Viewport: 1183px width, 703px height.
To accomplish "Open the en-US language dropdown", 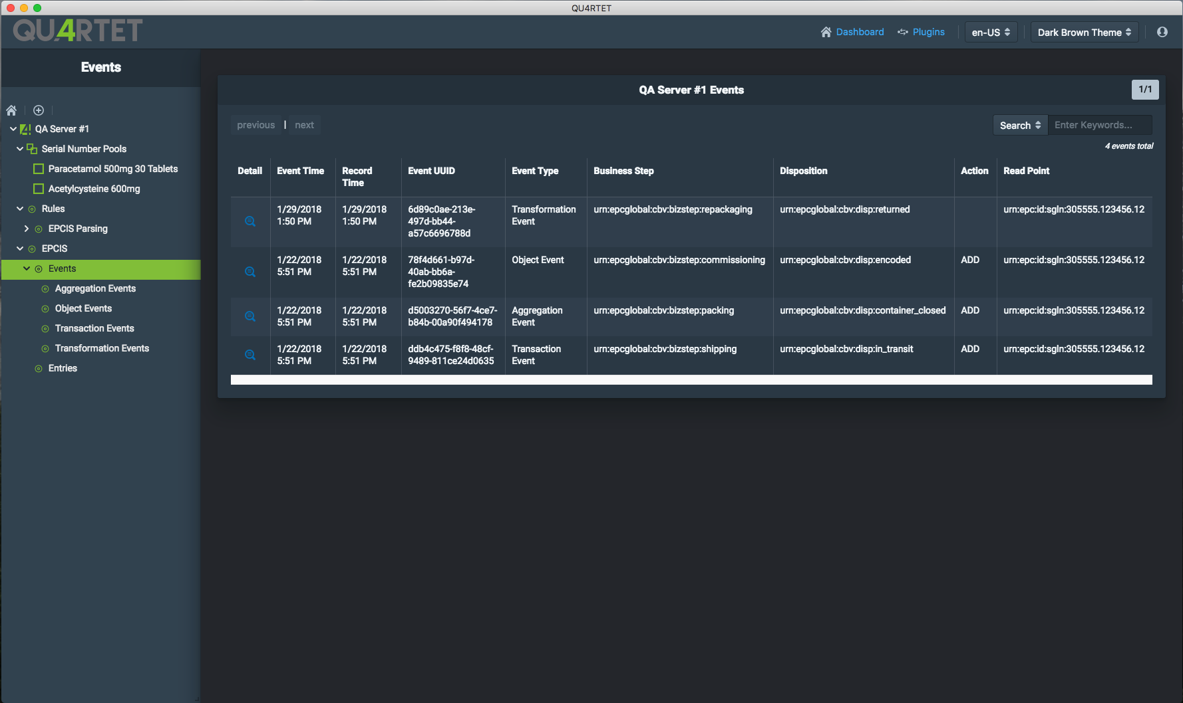I will click(x=991, y=32).
